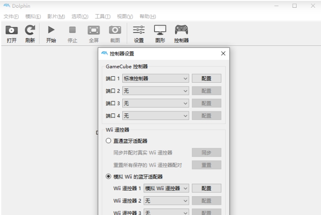
Task: Open the 文件(F) menu
Action: coord(11,16)
